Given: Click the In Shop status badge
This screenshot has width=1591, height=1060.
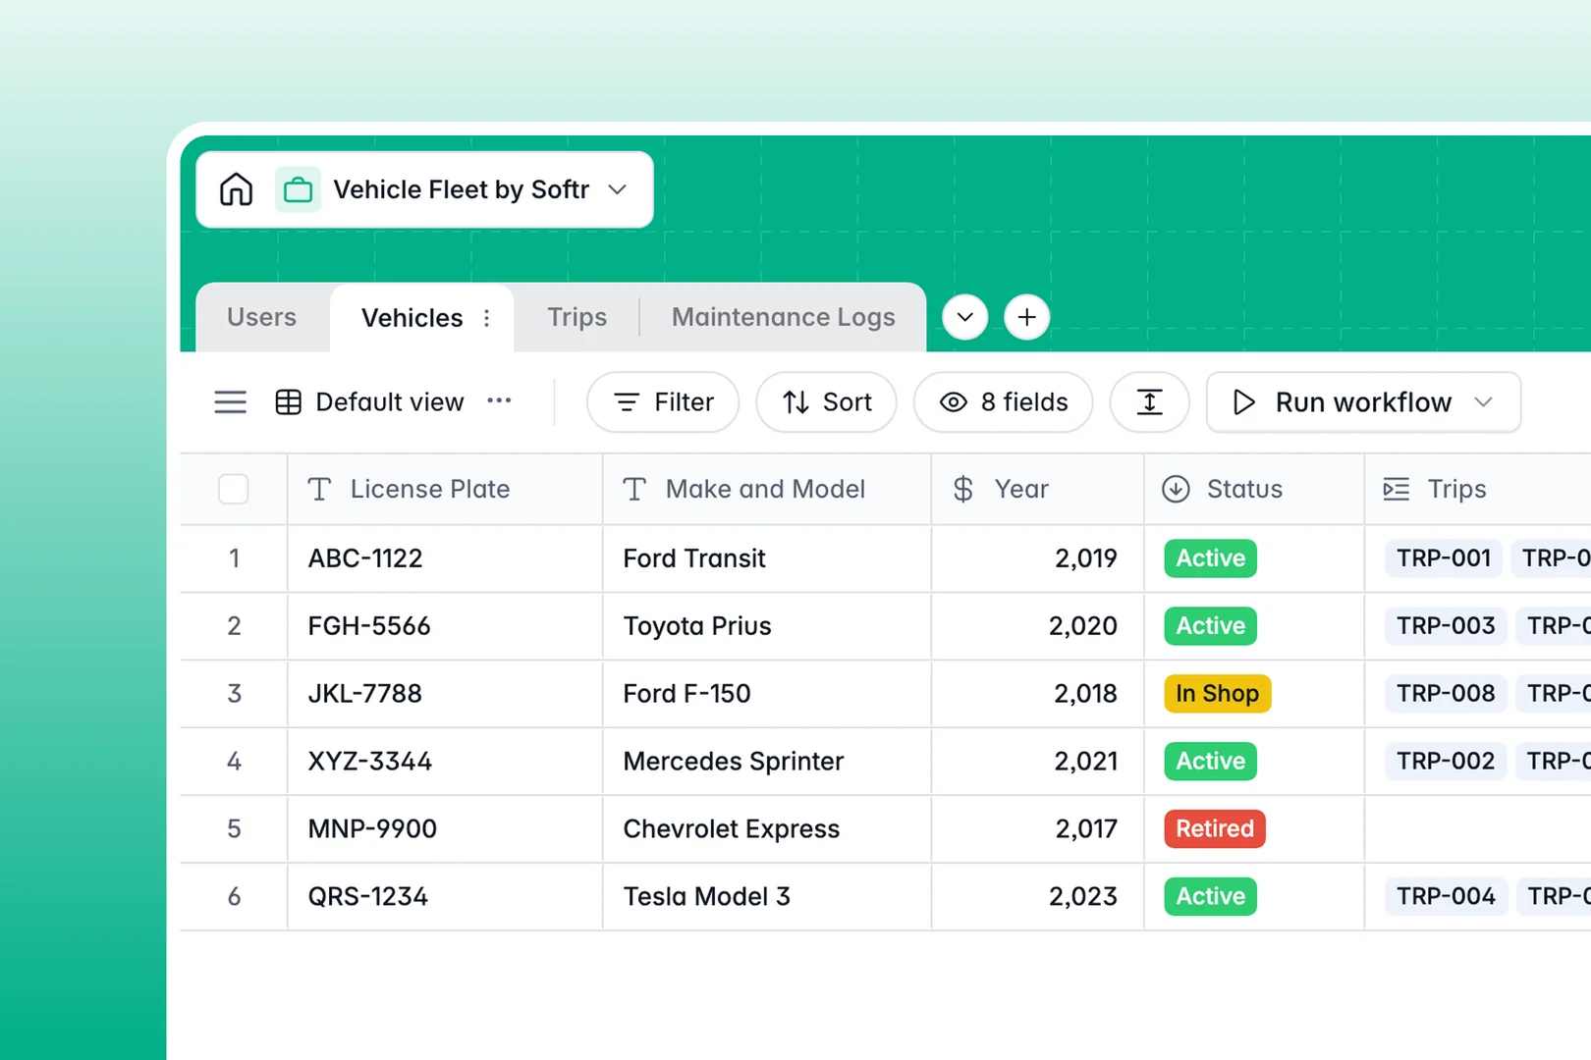Looking at the screenshot, I should coord(1217,694).
